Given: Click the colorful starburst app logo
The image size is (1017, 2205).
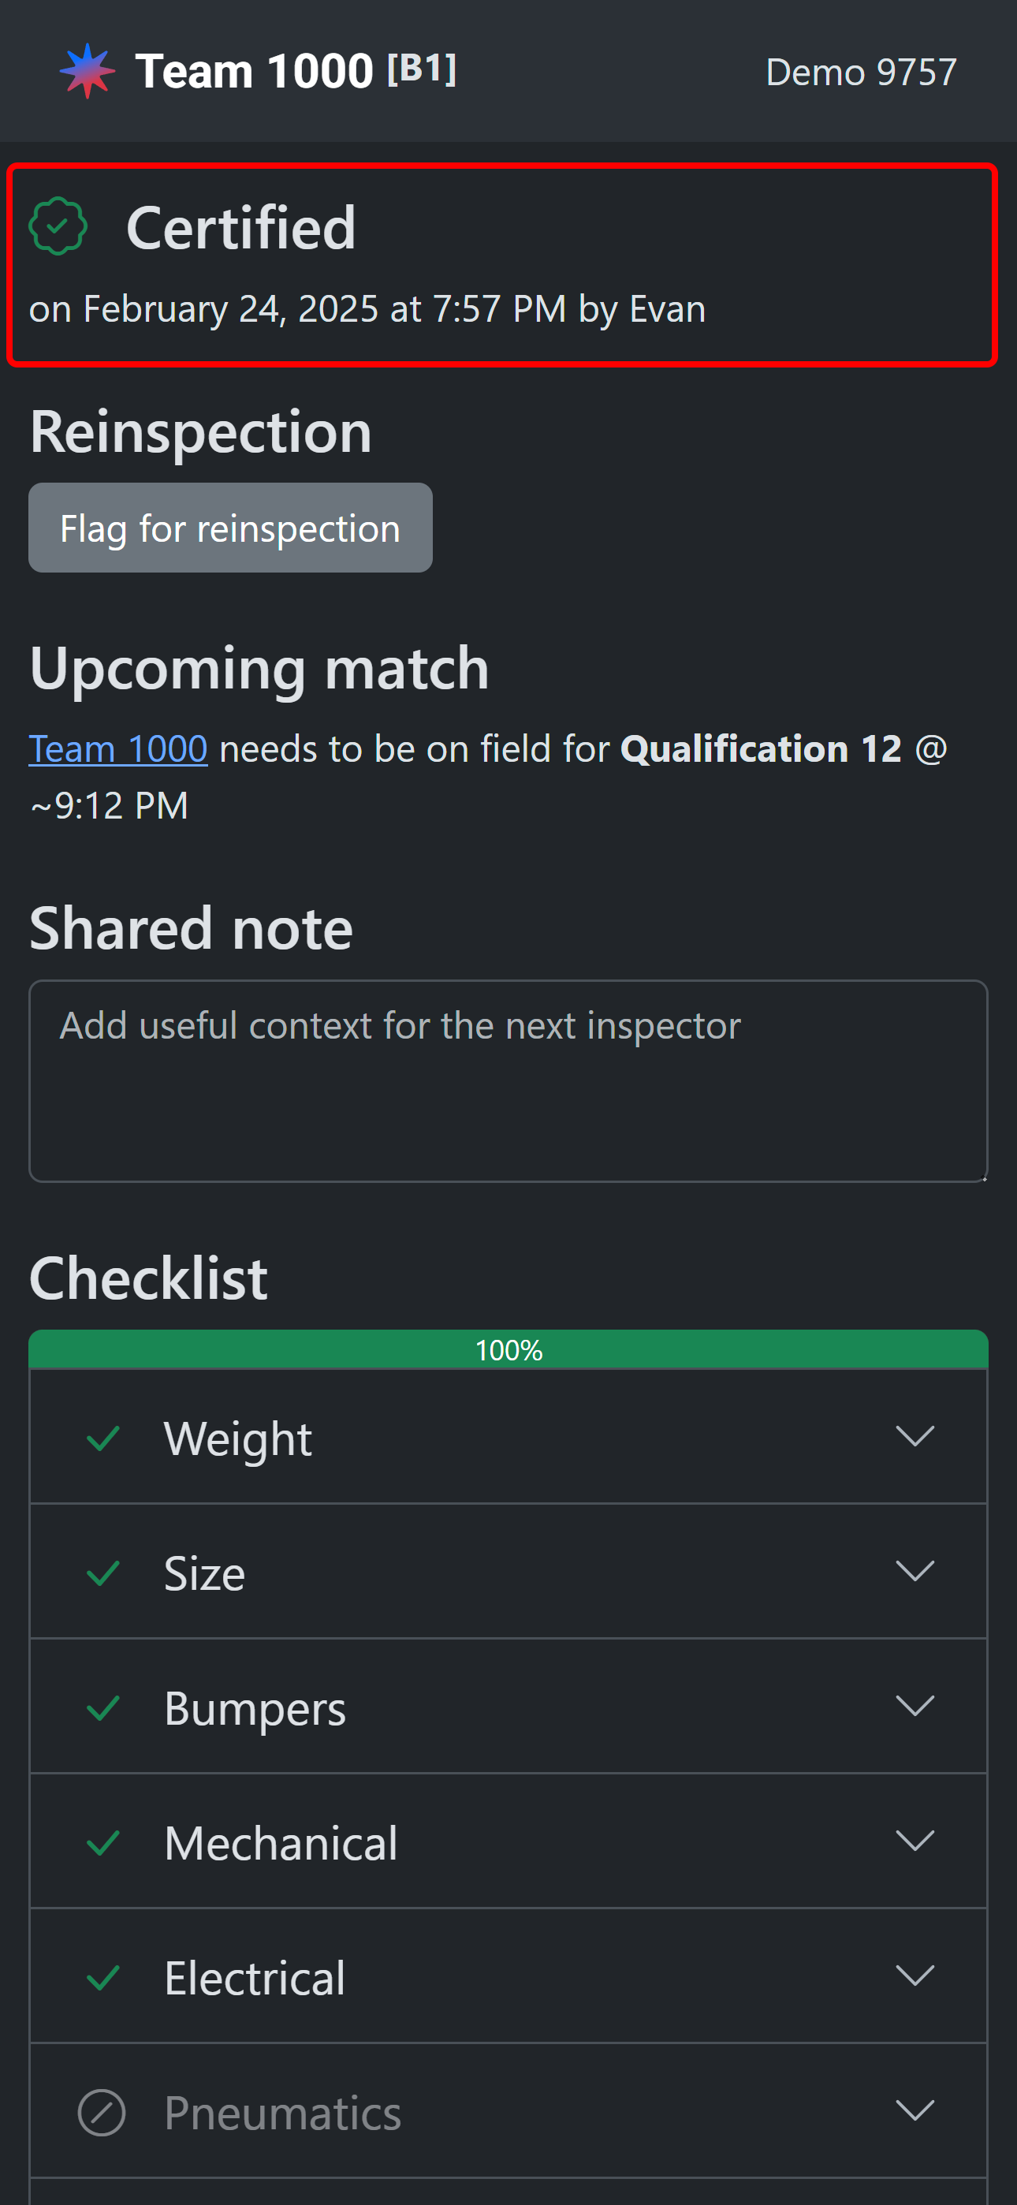Looking at the screenshot, I should coord(87,71).
